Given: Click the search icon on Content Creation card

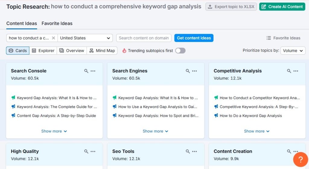Looking at the screenshot, I should (289, 152).
